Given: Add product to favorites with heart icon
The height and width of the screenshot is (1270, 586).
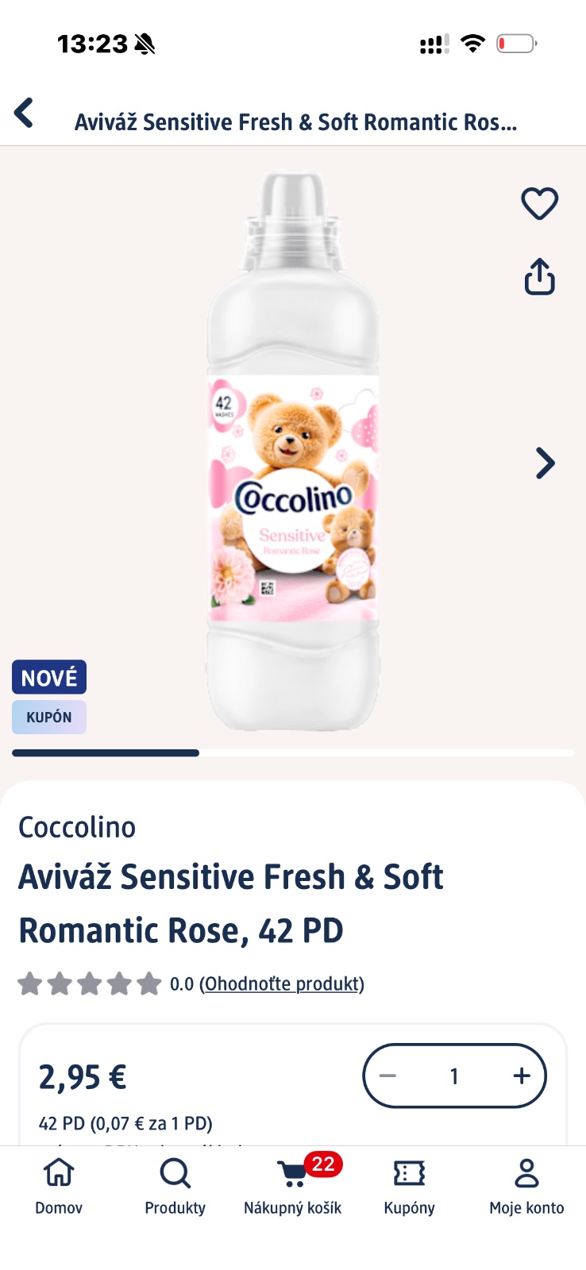Looking at the screenshot, I should (539, 203).
